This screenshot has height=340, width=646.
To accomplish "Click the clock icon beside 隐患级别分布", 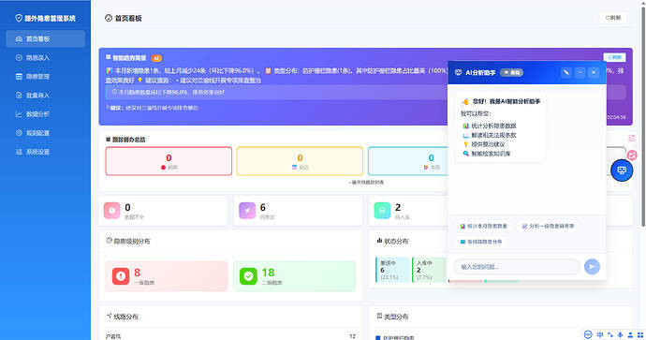I will click(x=110, y=241).
